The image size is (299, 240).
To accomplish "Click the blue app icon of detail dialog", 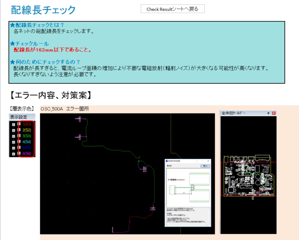I will coord(167,161).
